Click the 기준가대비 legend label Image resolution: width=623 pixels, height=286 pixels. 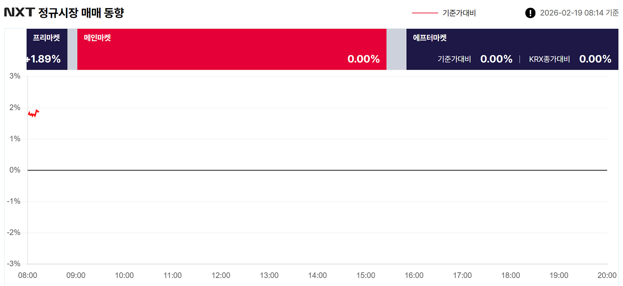pos(459,13)
